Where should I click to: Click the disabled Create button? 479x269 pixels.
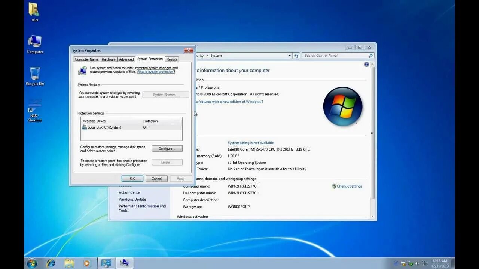point(167,162)
